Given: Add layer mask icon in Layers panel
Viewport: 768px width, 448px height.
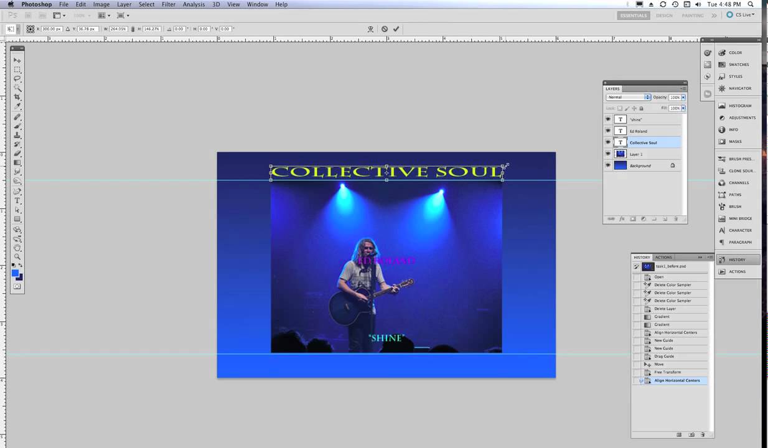Looking at the screenshot, I should pos(633,219).
